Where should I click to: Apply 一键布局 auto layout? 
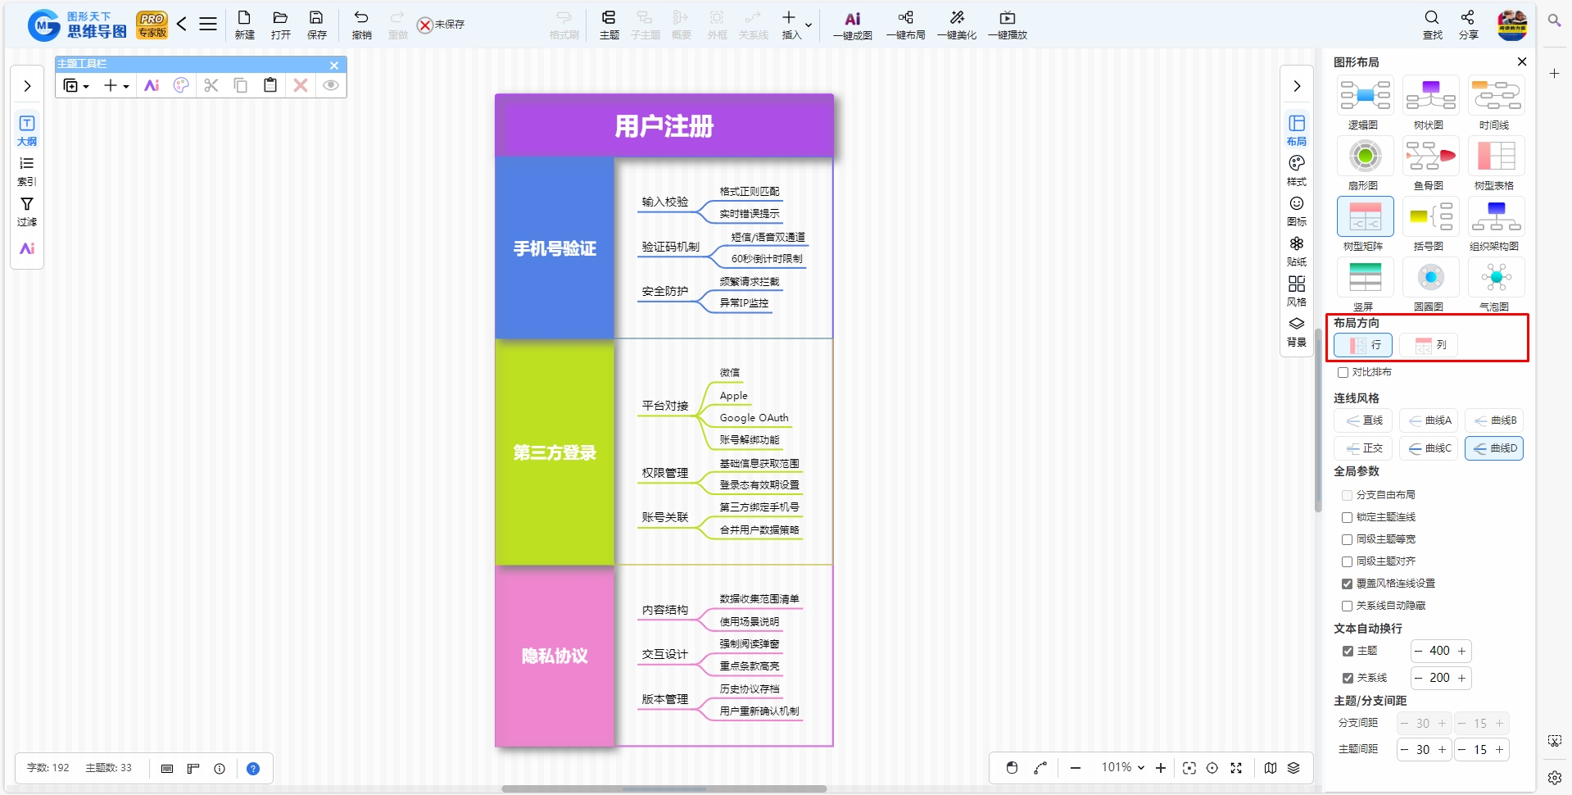pyautogui.click(x=905, y=25)
